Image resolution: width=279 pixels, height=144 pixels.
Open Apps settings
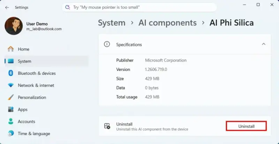(46, 109)
